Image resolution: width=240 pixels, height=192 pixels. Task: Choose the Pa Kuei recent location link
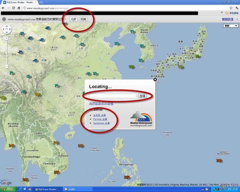pos(100,119)
